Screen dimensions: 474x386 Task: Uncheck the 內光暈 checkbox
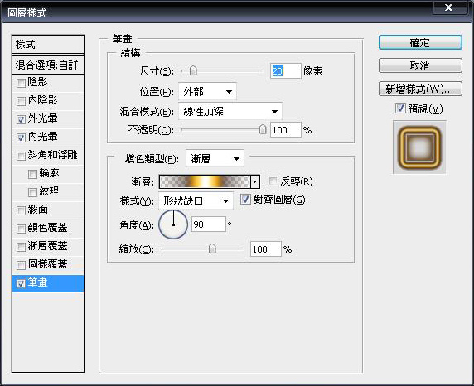(x=21, y=138)
